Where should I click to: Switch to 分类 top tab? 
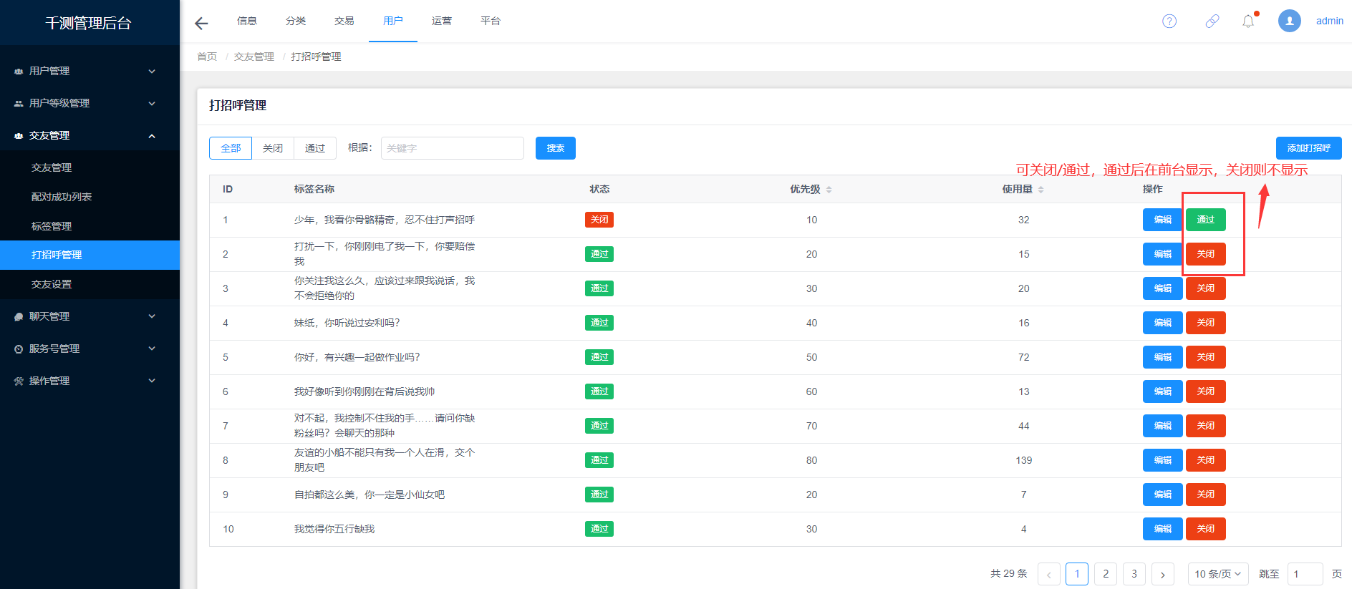(296, 21)
